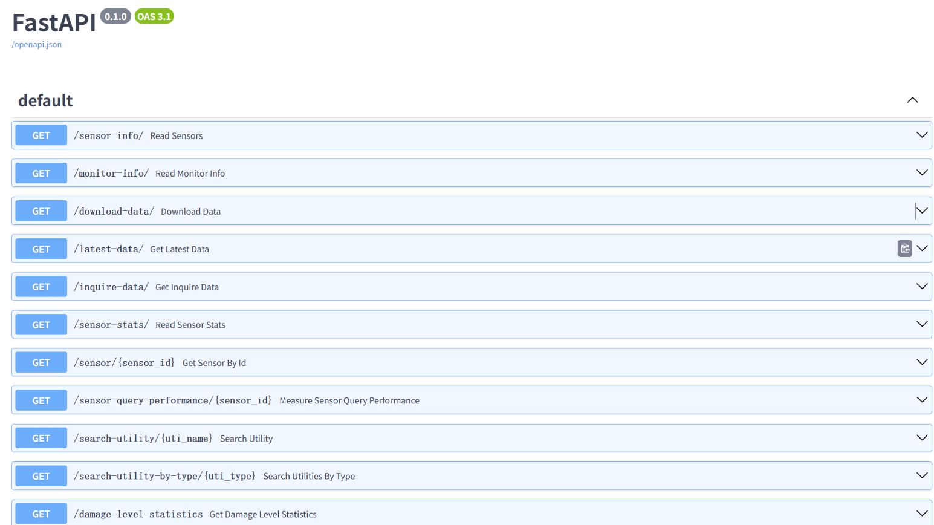Click the /download-data/ path text
The height and width of the screenshot is (525, 934).
coord(114,211)
